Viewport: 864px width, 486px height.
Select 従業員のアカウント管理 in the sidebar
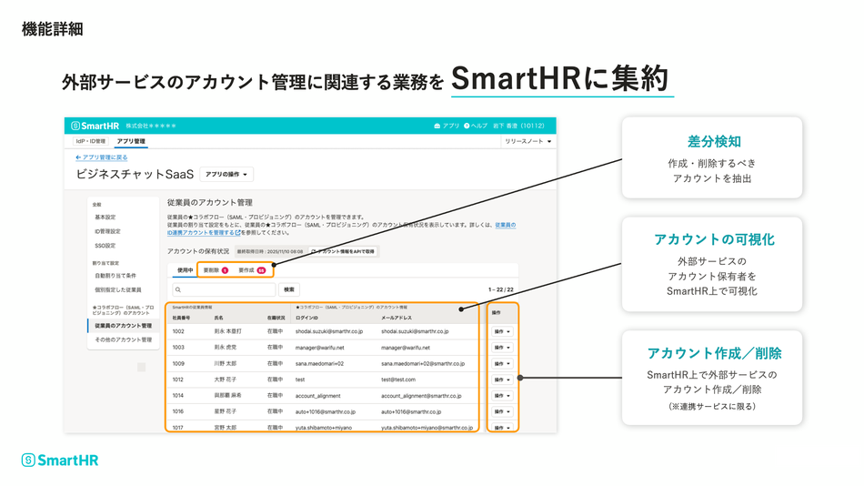[124, 326]
